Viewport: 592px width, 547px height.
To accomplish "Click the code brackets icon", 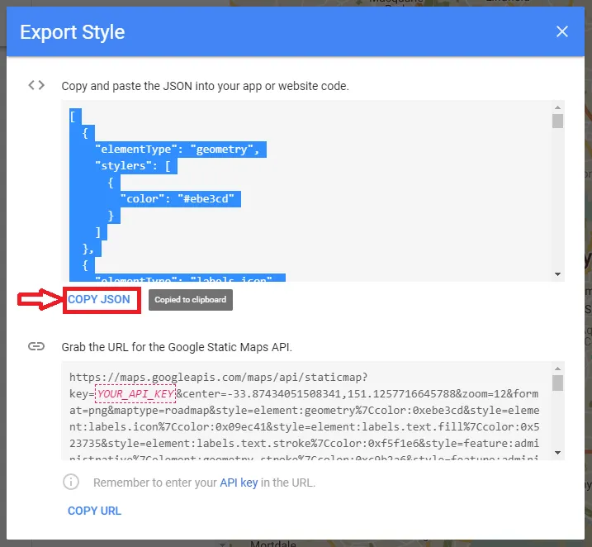I will [36, 85].
